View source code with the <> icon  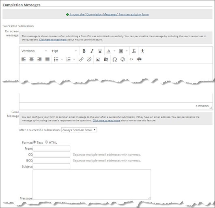pyautogui.click(x=131, y=59)
